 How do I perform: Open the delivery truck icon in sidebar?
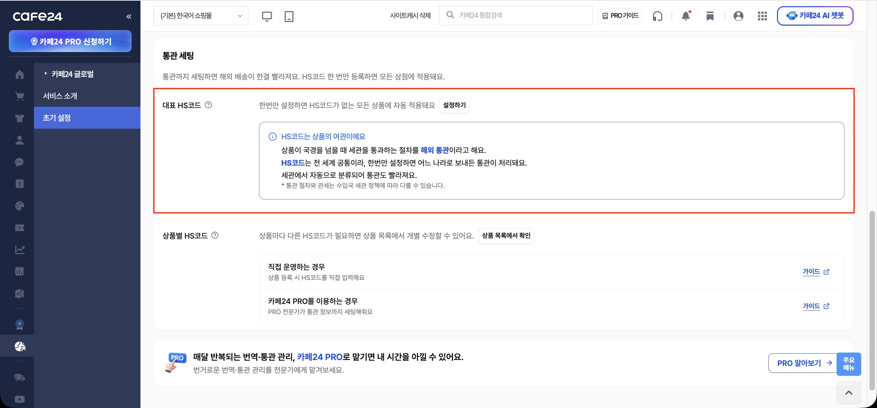(20, 377)
